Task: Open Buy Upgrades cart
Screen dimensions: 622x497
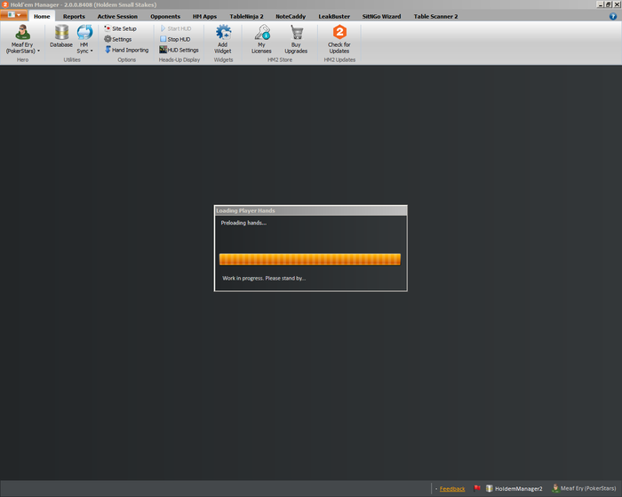Action: (296, 39)
